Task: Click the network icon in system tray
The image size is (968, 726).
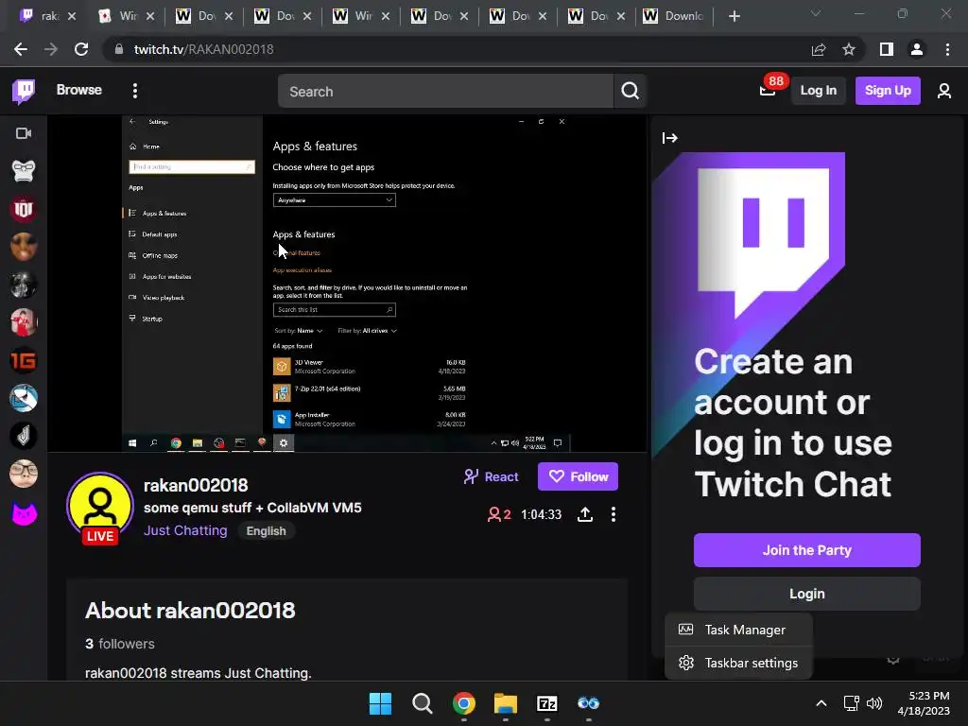Action: tap(852, 703)
